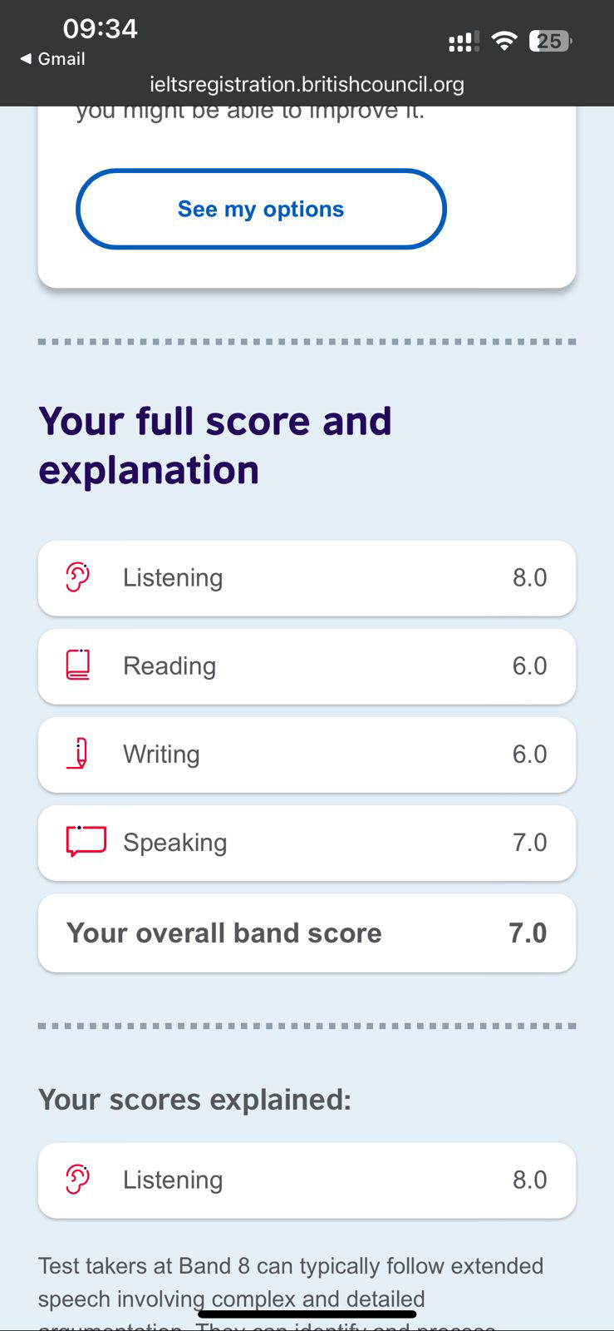
Task: Expand the Reading 6.0 score card
Action: (x=307, y=666)
